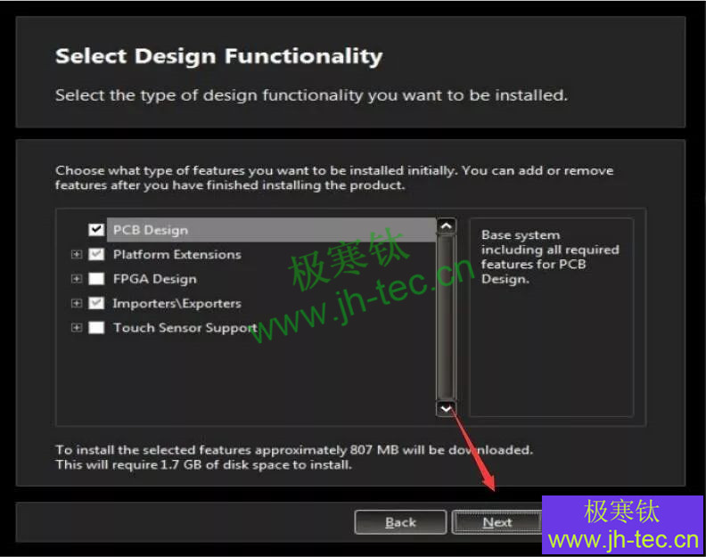Go to the previous step with Back
The image size is (706, 557).
point(400,522)
